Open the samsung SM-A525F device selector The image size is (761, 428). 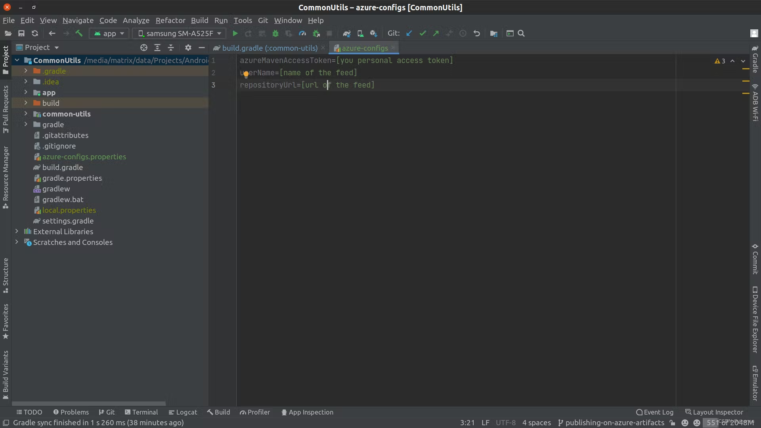click(x=179, y=33)
